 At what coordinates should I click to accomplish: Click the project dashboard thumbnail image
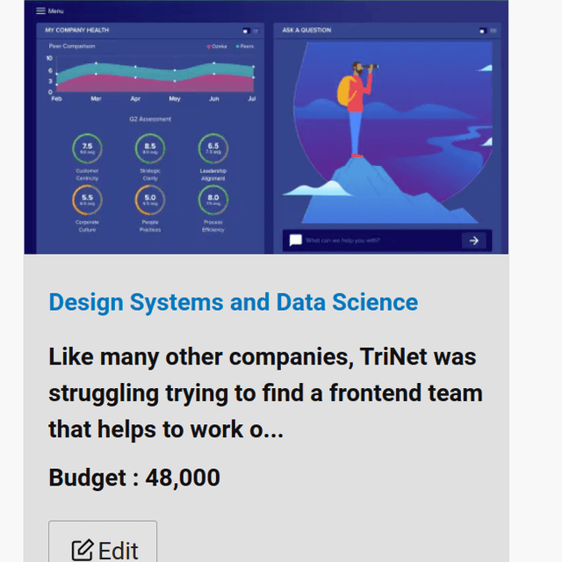(x=266, y=126)
